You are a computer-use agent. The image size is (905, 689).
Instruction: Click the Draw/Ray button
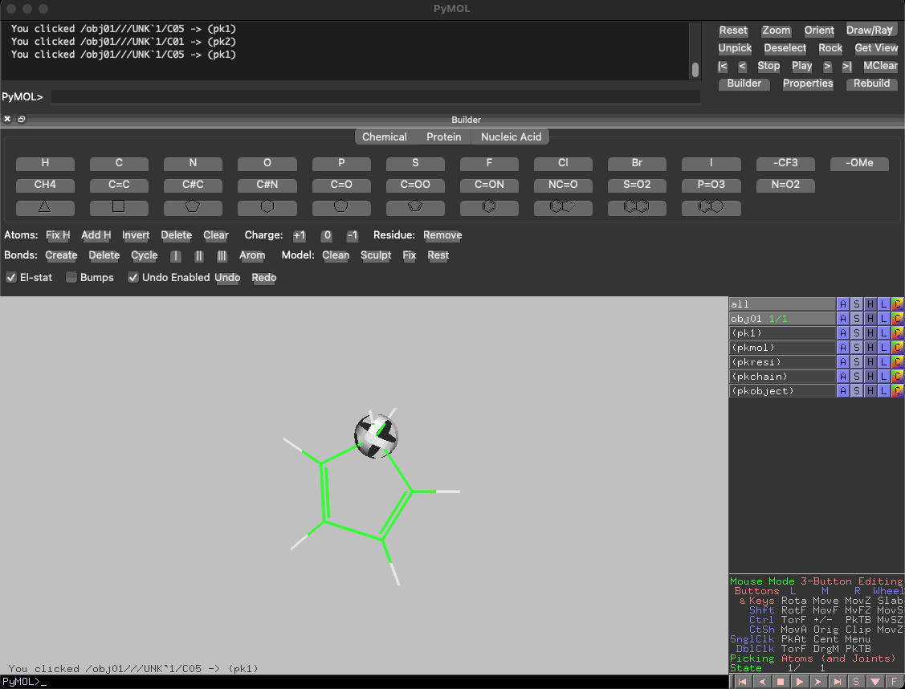tap(870, 31)
